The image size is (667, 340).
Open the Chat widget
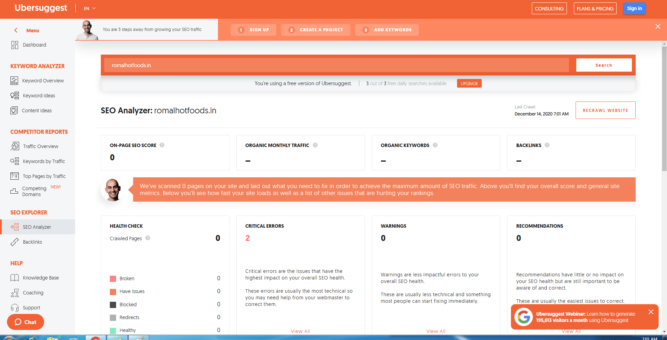(25, 322)
